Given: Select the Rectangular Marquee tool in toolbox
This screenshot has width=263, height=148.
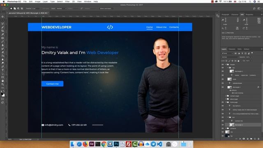Looking at the screenshot, I should pos(2,20).
